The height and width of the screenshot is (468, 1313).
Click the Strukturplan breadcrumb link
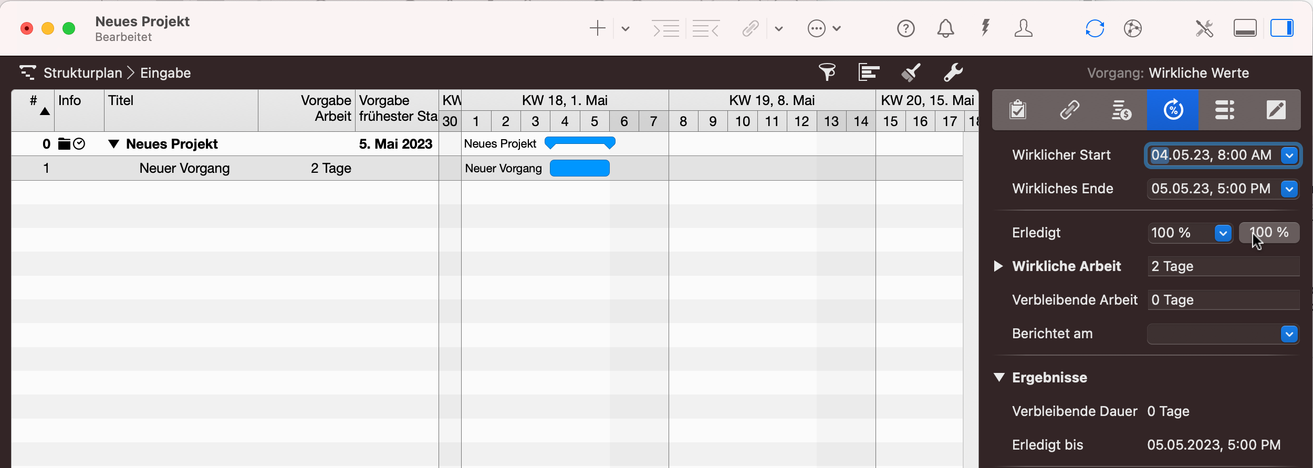(x=82, y=73)
